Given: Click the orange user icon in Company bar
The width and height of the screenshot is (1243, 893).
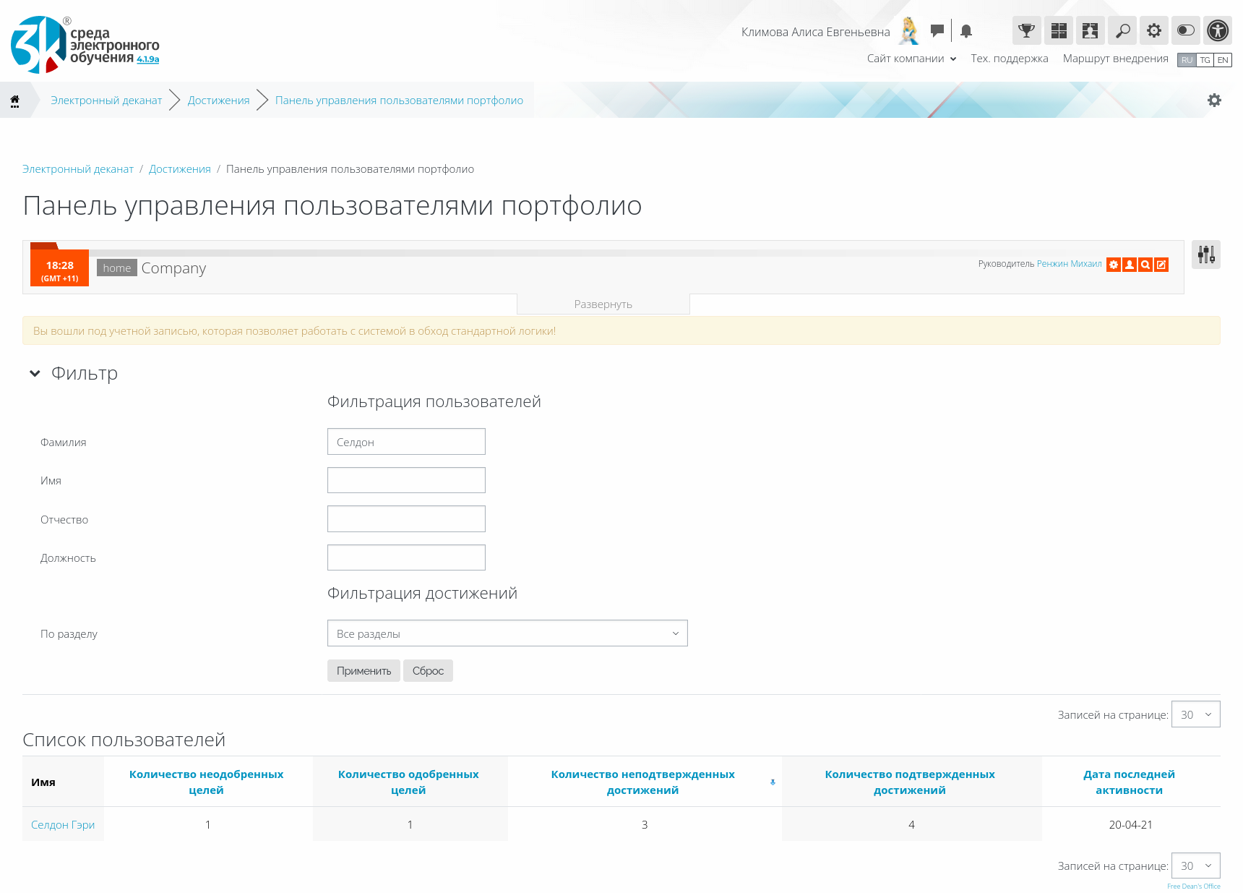Looking at the screenshot, I should pos(1130,265).
